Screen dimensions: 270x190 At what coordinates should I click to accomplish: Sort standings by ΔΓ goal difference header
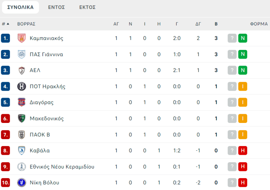click(x=198, y=24)
